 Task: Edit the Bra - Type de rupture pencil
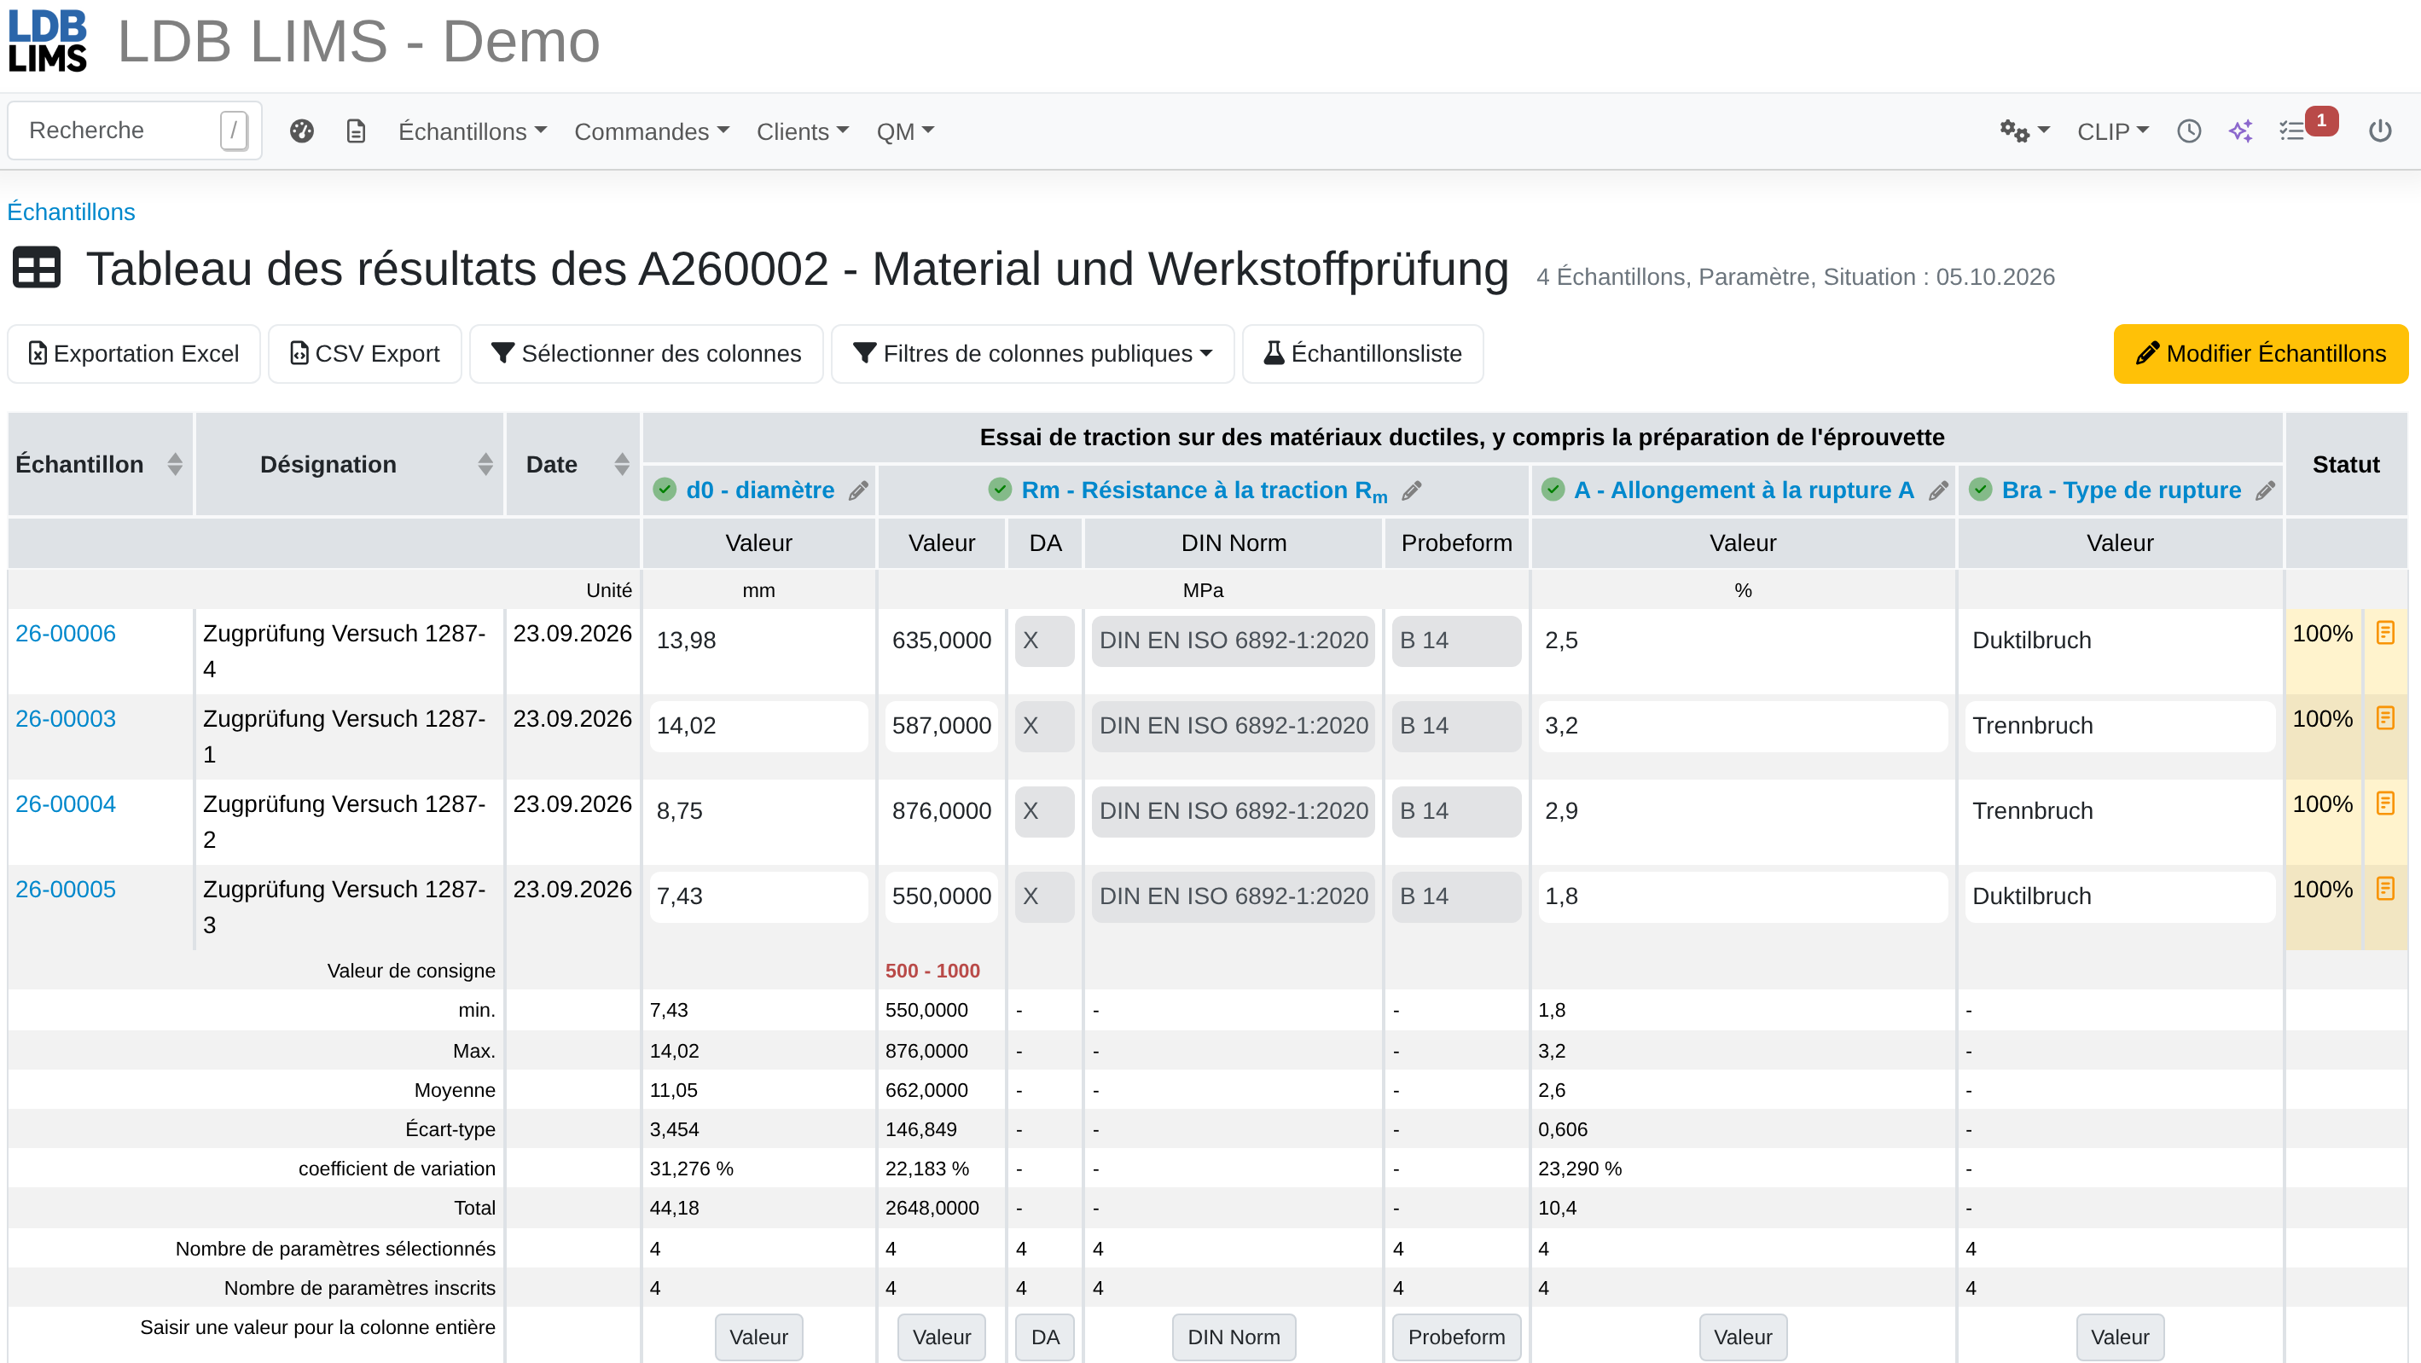pos(2265,490)
